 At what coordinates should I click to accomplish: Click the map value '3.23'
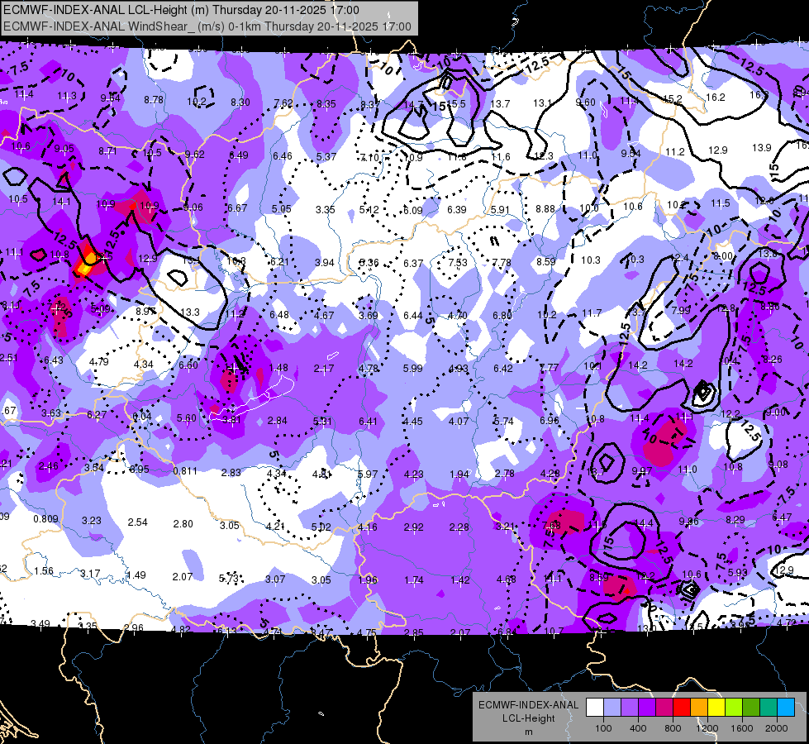(x=92, y=521)
